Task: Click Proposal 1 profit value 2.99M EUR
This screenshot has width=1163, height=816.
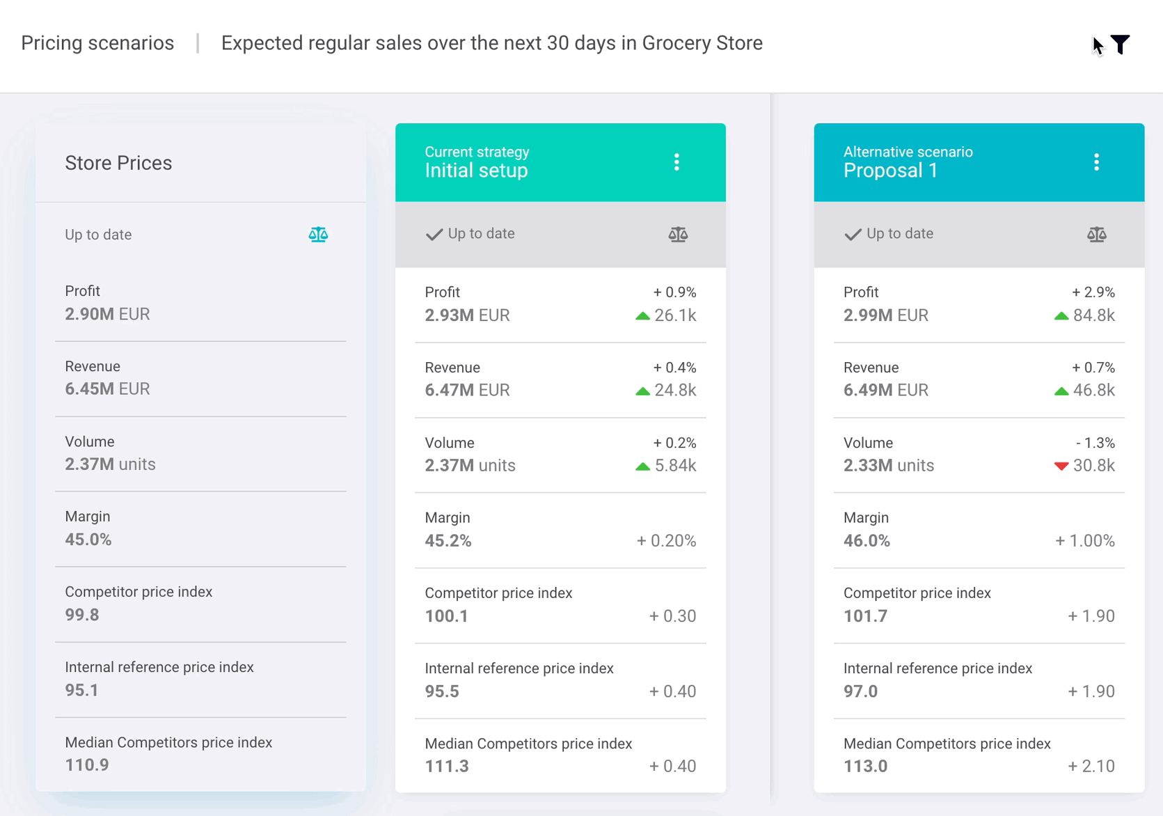Action: click(x=886, y=315)
